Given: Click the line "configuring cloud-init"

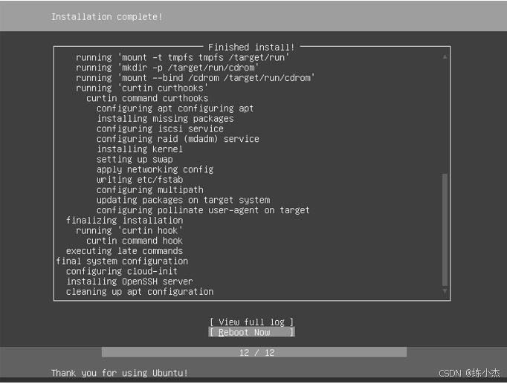Looking at the screenshot, I should 122,271.
